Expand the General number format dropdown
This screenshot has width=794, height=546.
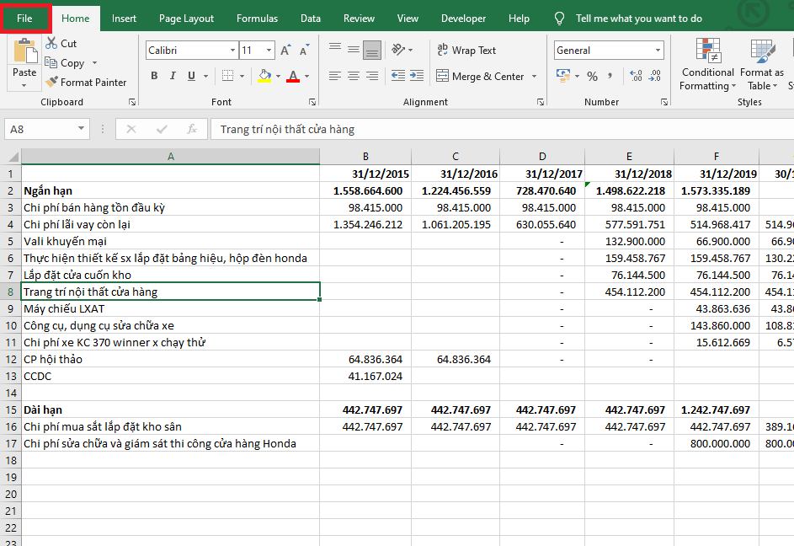[x=658, y=51]
